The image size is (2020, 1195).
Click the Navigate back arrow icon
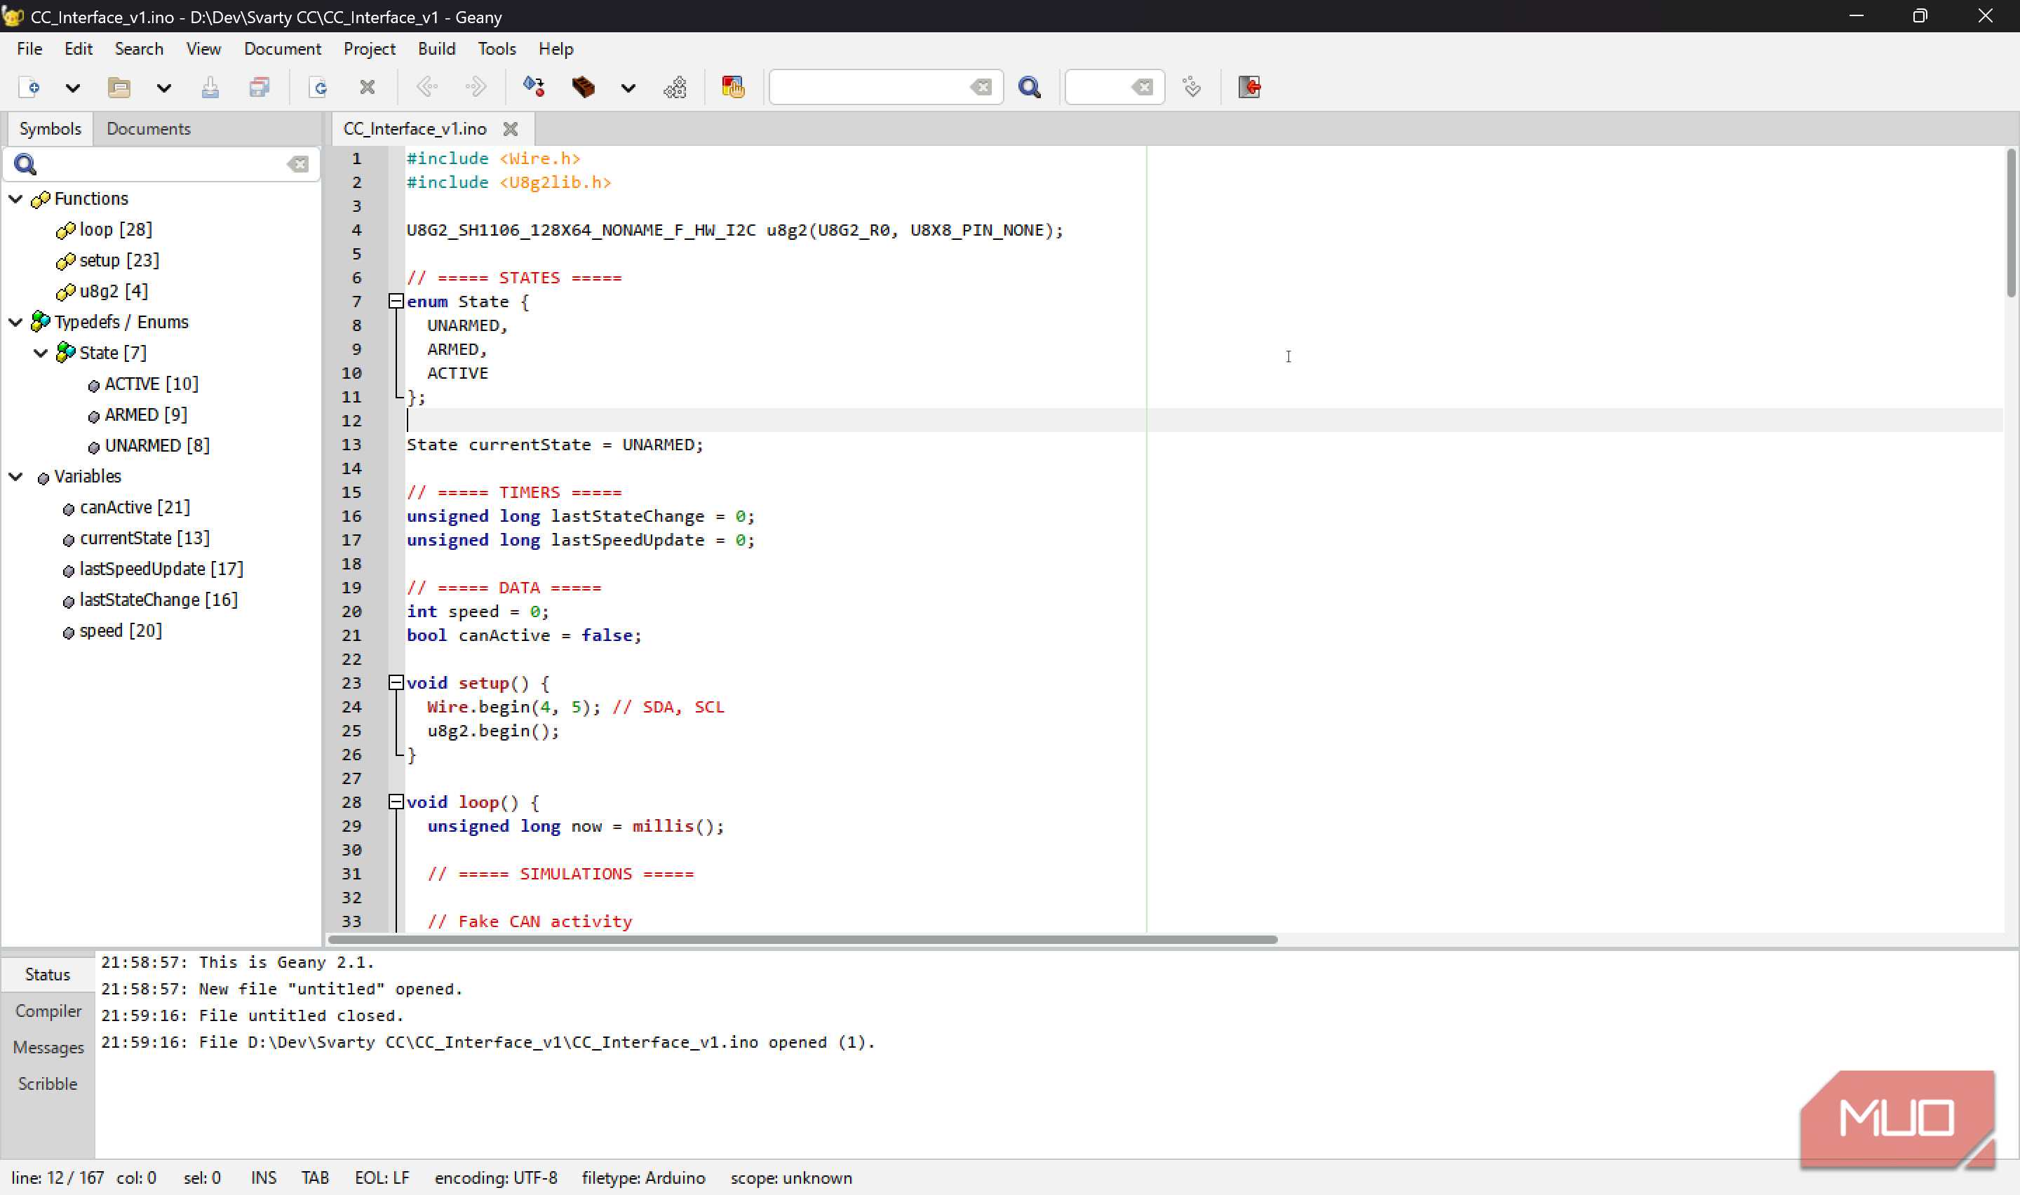click(x=428, y=87)
